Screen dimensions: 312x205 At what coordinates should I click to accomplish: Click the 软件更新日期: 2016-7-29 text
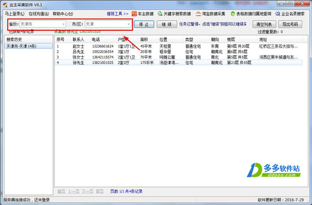(281, 200)
